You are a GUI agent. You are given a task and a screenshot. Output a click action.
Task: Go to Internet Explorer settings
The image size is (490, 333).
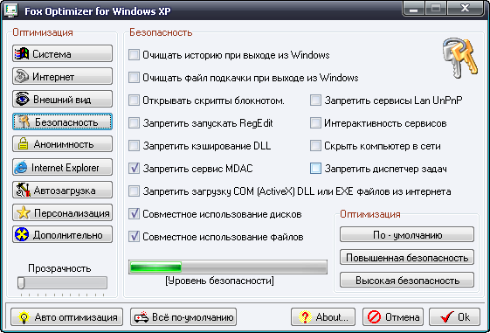click(63, 167)
